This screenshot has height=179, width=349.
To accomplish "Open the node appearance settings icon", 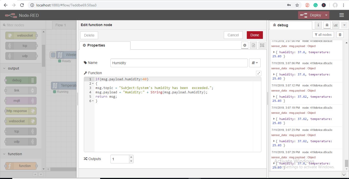I will pyautogui.click(x=262, y=45).
